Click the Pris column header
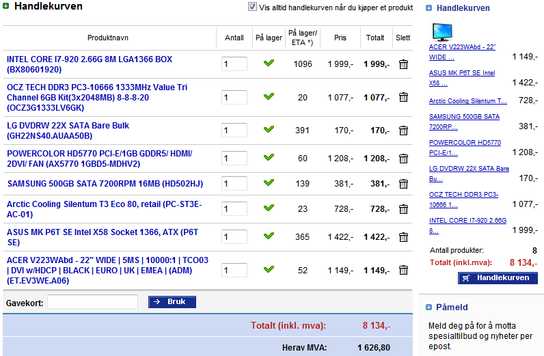544x356 pixels. click(x=340, y=38)
